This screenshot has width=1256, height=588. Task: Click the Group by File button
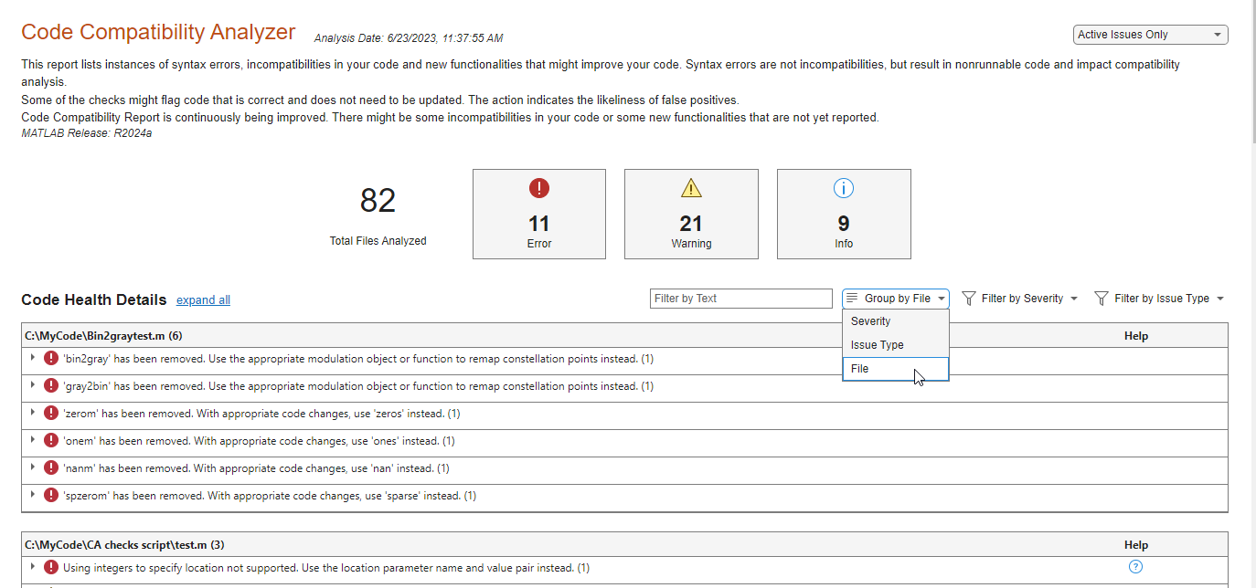click(895, 298)
